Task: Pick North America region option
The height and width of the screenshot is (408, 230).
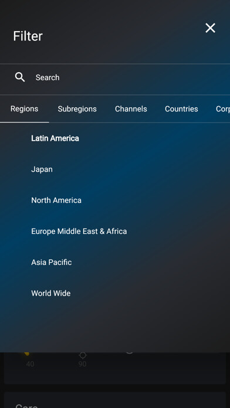Action: [56, 200]
